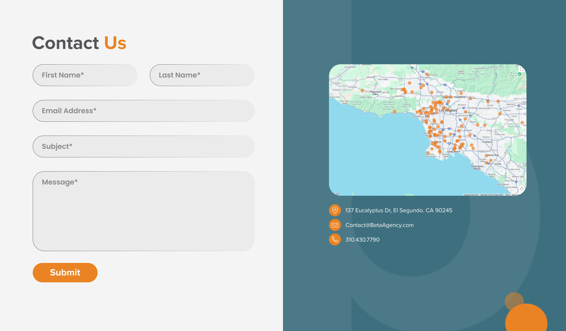This screenshot has width=566, height=331.
Task: Click the Laguna Beach map label
Action: (503, 185)
